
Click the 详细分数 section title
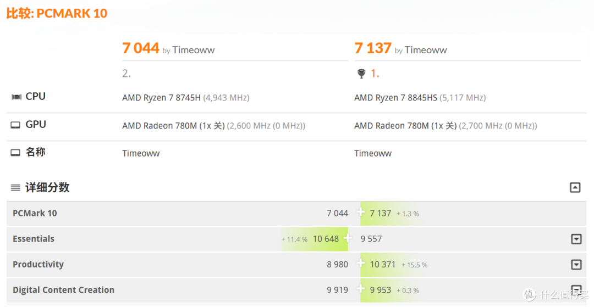pos(47,187)
